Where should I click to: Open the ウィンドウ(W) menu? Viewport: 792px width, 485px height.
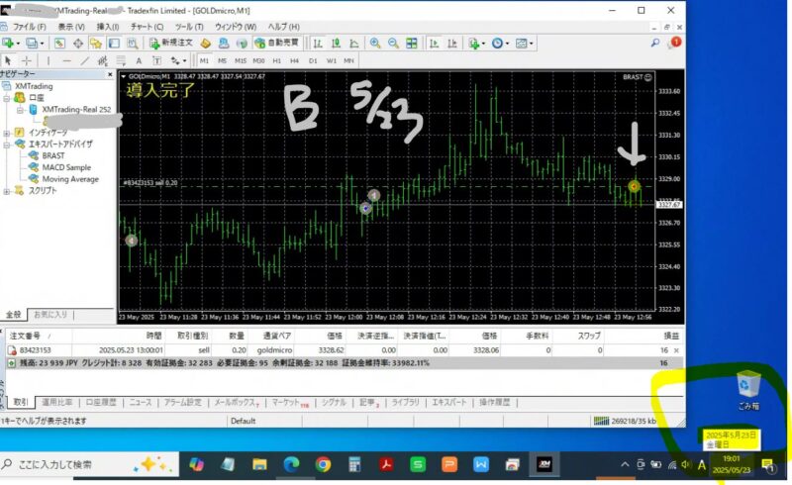click(236, 27)
